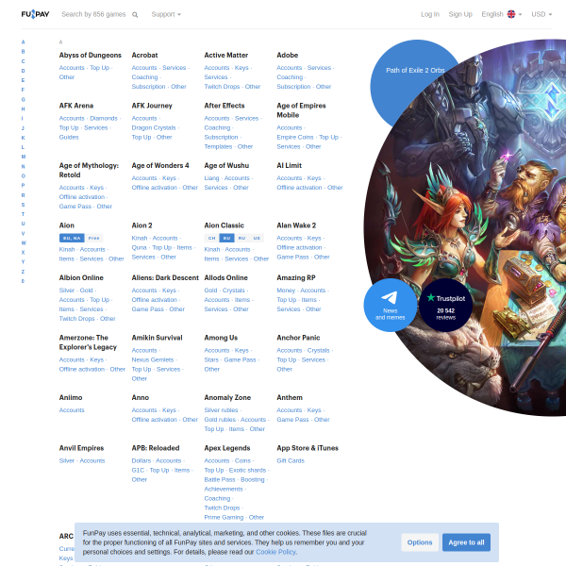Agree to all cookies
This screenshot has height=566, width=566.
click(466, 542)
